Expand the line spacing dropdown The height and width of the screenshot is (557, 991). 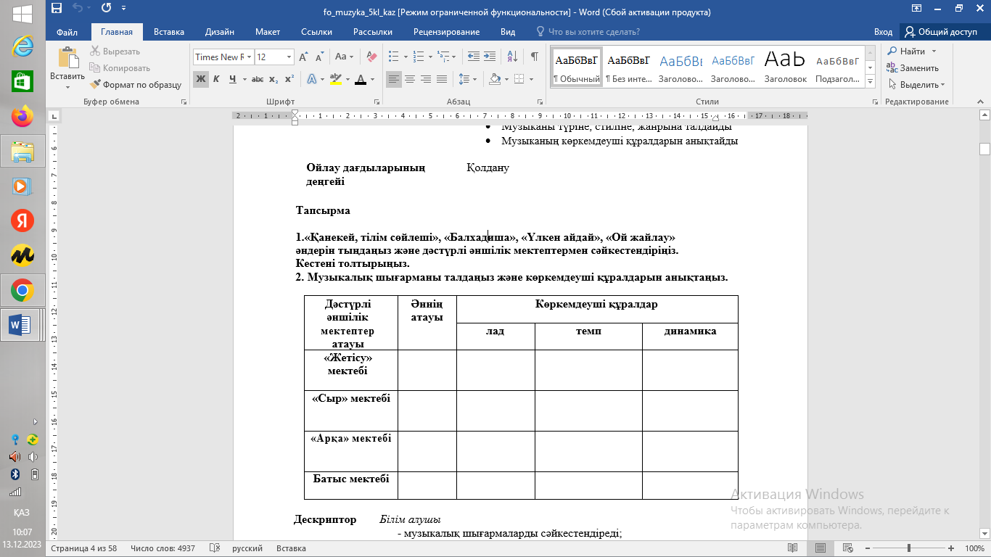point(474,79)
